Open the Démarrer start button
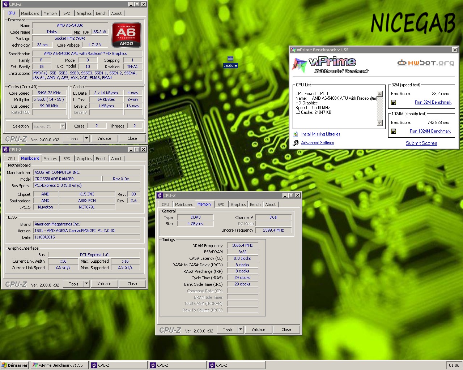Viewport: 463px width, 370px height. point(14,365)
